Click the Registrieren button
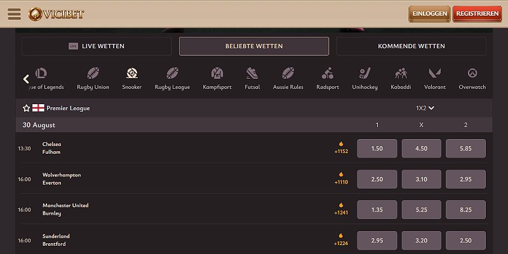508x254 pixels. pos(476,14)
